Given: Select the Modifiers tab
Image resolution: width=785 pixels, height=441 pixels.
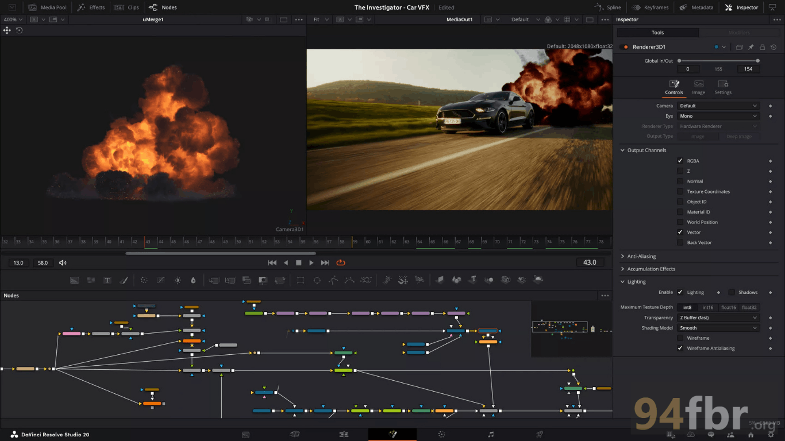Looking at the screenshot, I should pyautogui.click(x=739, y=33).
